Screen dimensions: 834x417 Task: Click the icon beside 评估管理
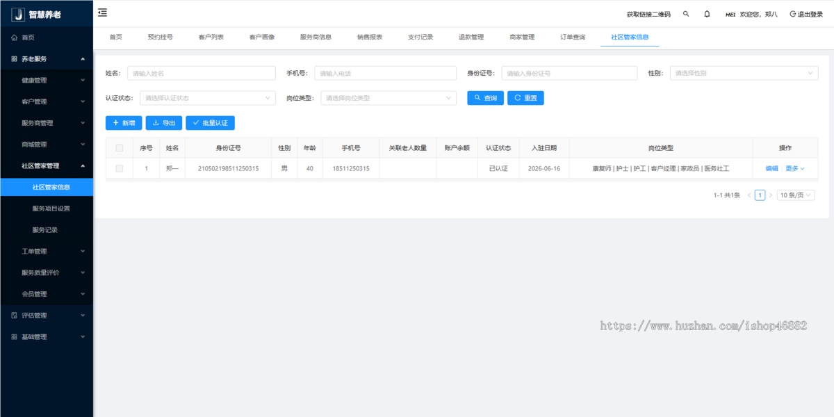point(15,316)
